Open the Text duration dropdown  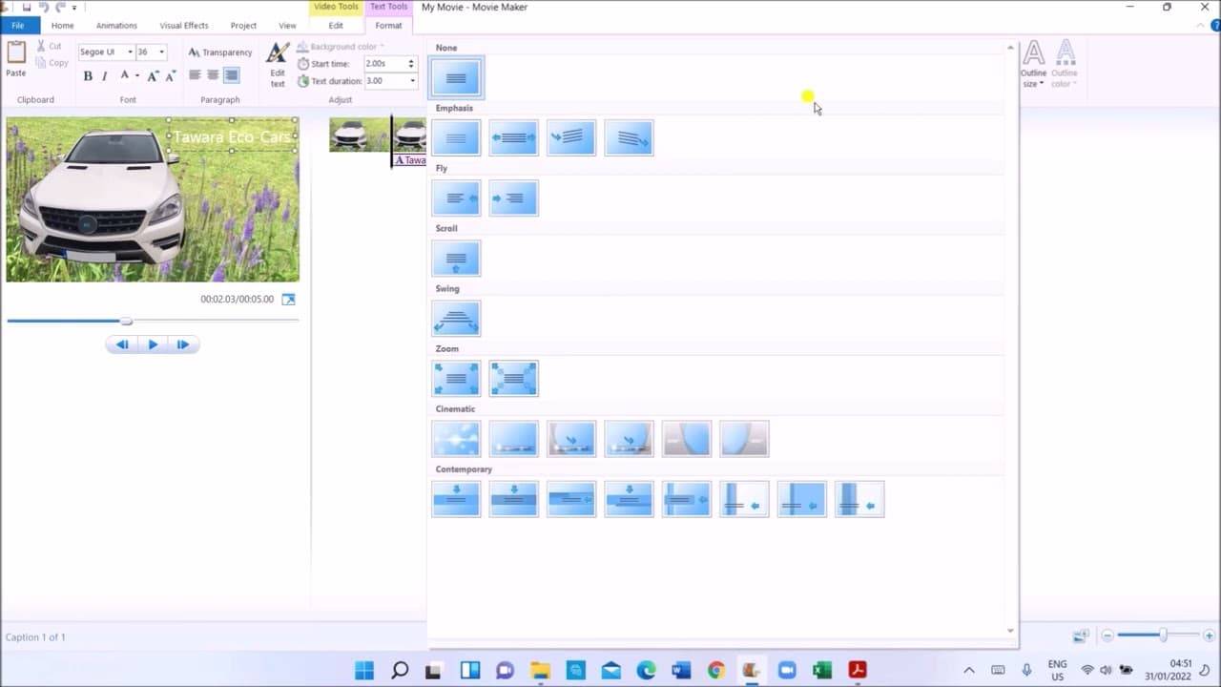tap(412, 81)
